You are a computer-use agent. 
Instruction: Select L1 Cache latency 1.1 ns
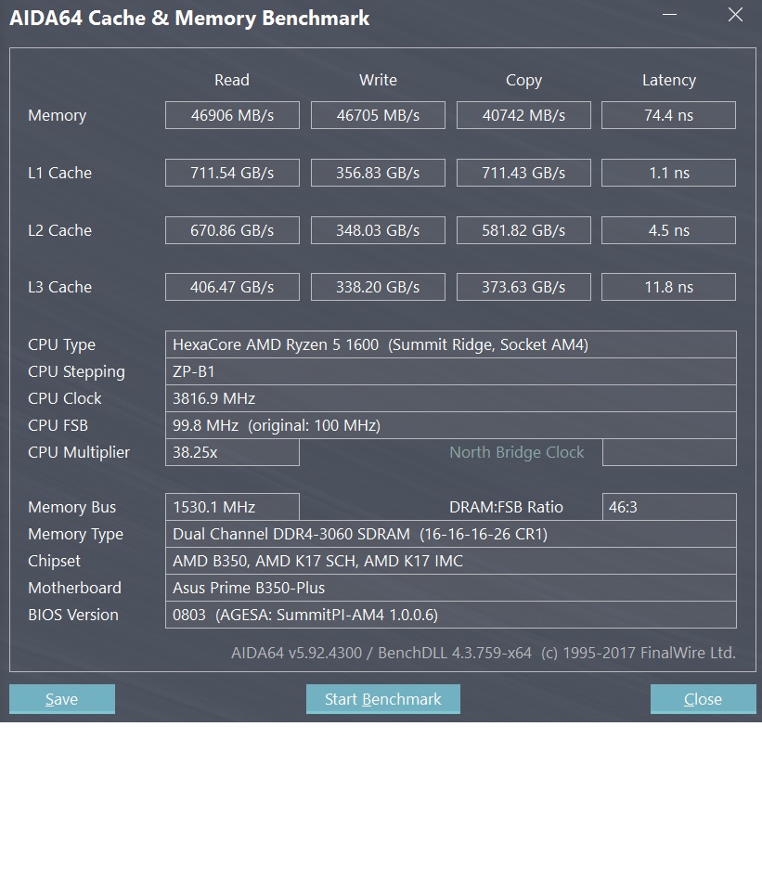pos(669,173)
